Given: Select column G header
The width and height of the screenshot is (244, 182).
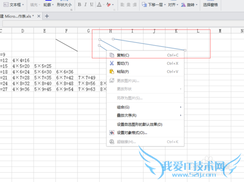Looking at the screenshot, I should (88, 31).
